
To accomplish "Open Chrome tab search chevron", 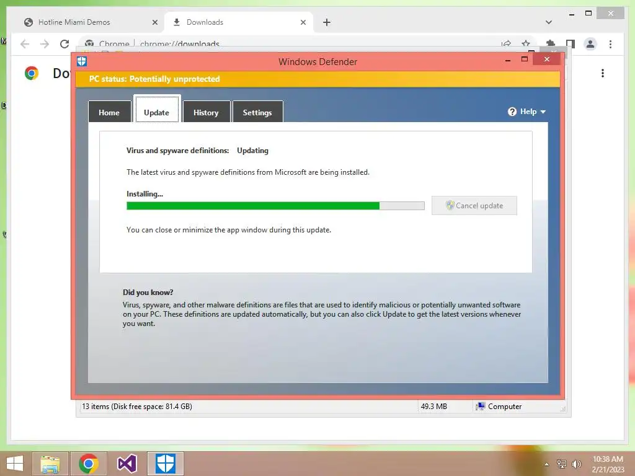I will (x=549, y=22).
